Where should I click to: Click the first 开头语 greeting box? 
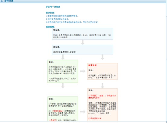click(x=83, y=34)
